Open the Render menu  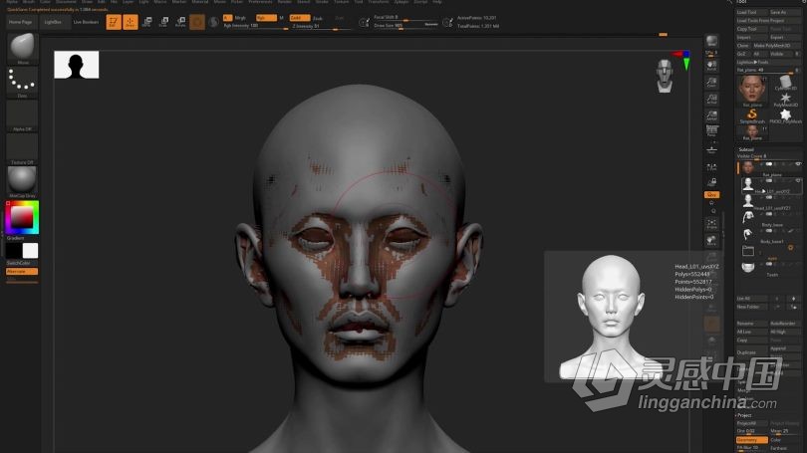coord(284,2)
